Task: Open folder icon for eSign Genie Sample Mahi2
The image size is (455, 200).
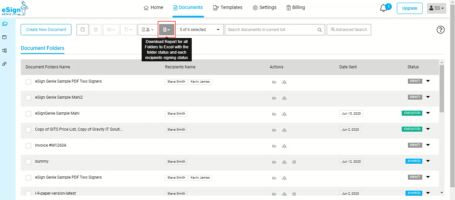Action: coord(274,98)
